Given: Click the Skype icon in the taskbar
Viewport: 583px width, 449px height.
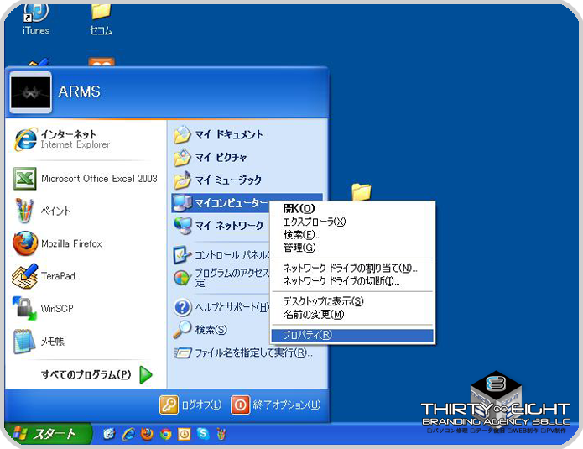Looking at the screenshot, I should pos(203,434).
